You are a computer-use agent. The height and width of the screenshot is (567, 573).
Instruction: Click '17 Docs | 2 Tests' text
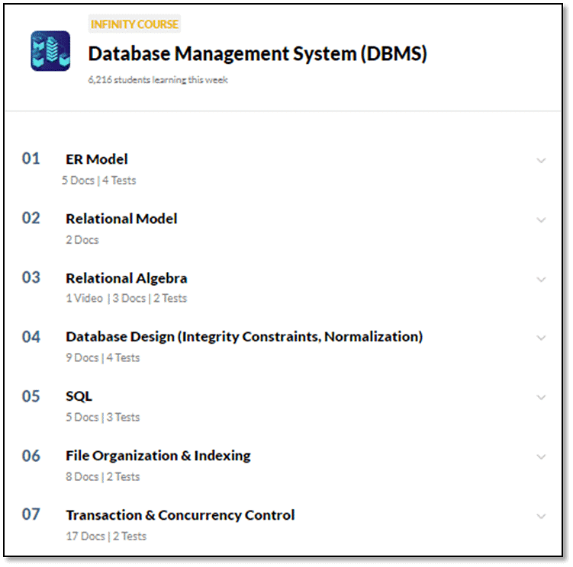click(x=106, y=537)
